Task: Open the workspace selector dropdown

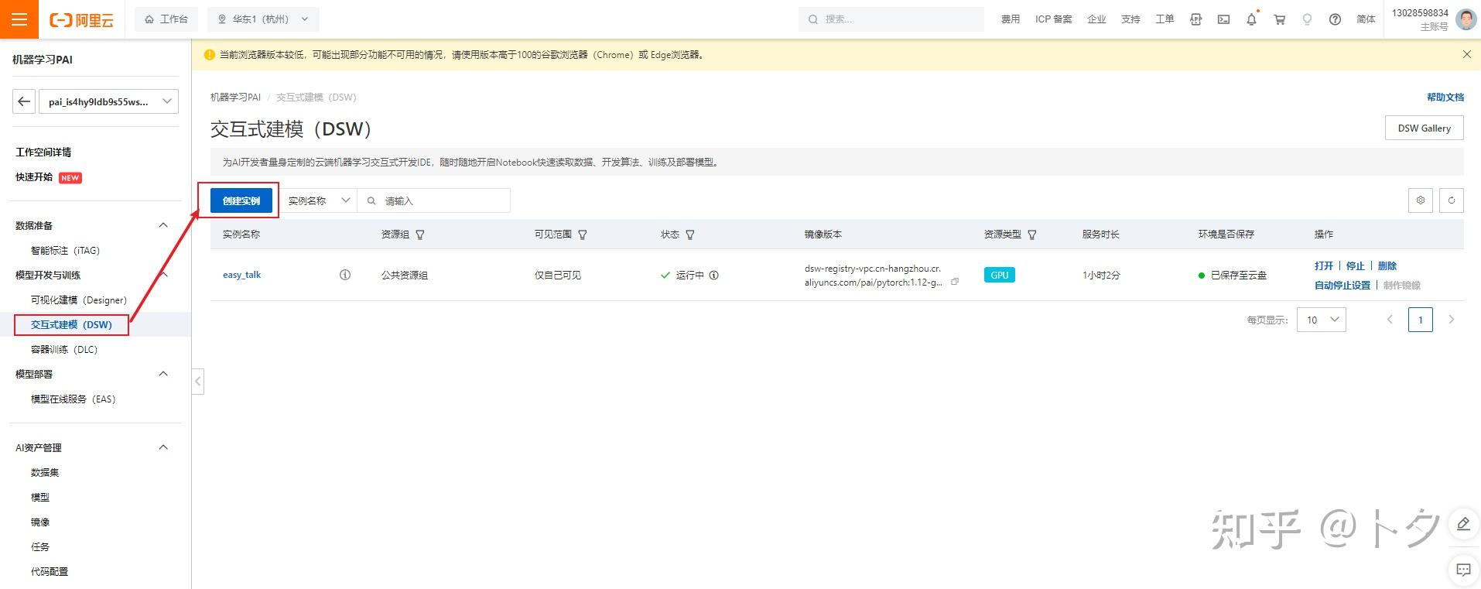Action: (108, 101)
